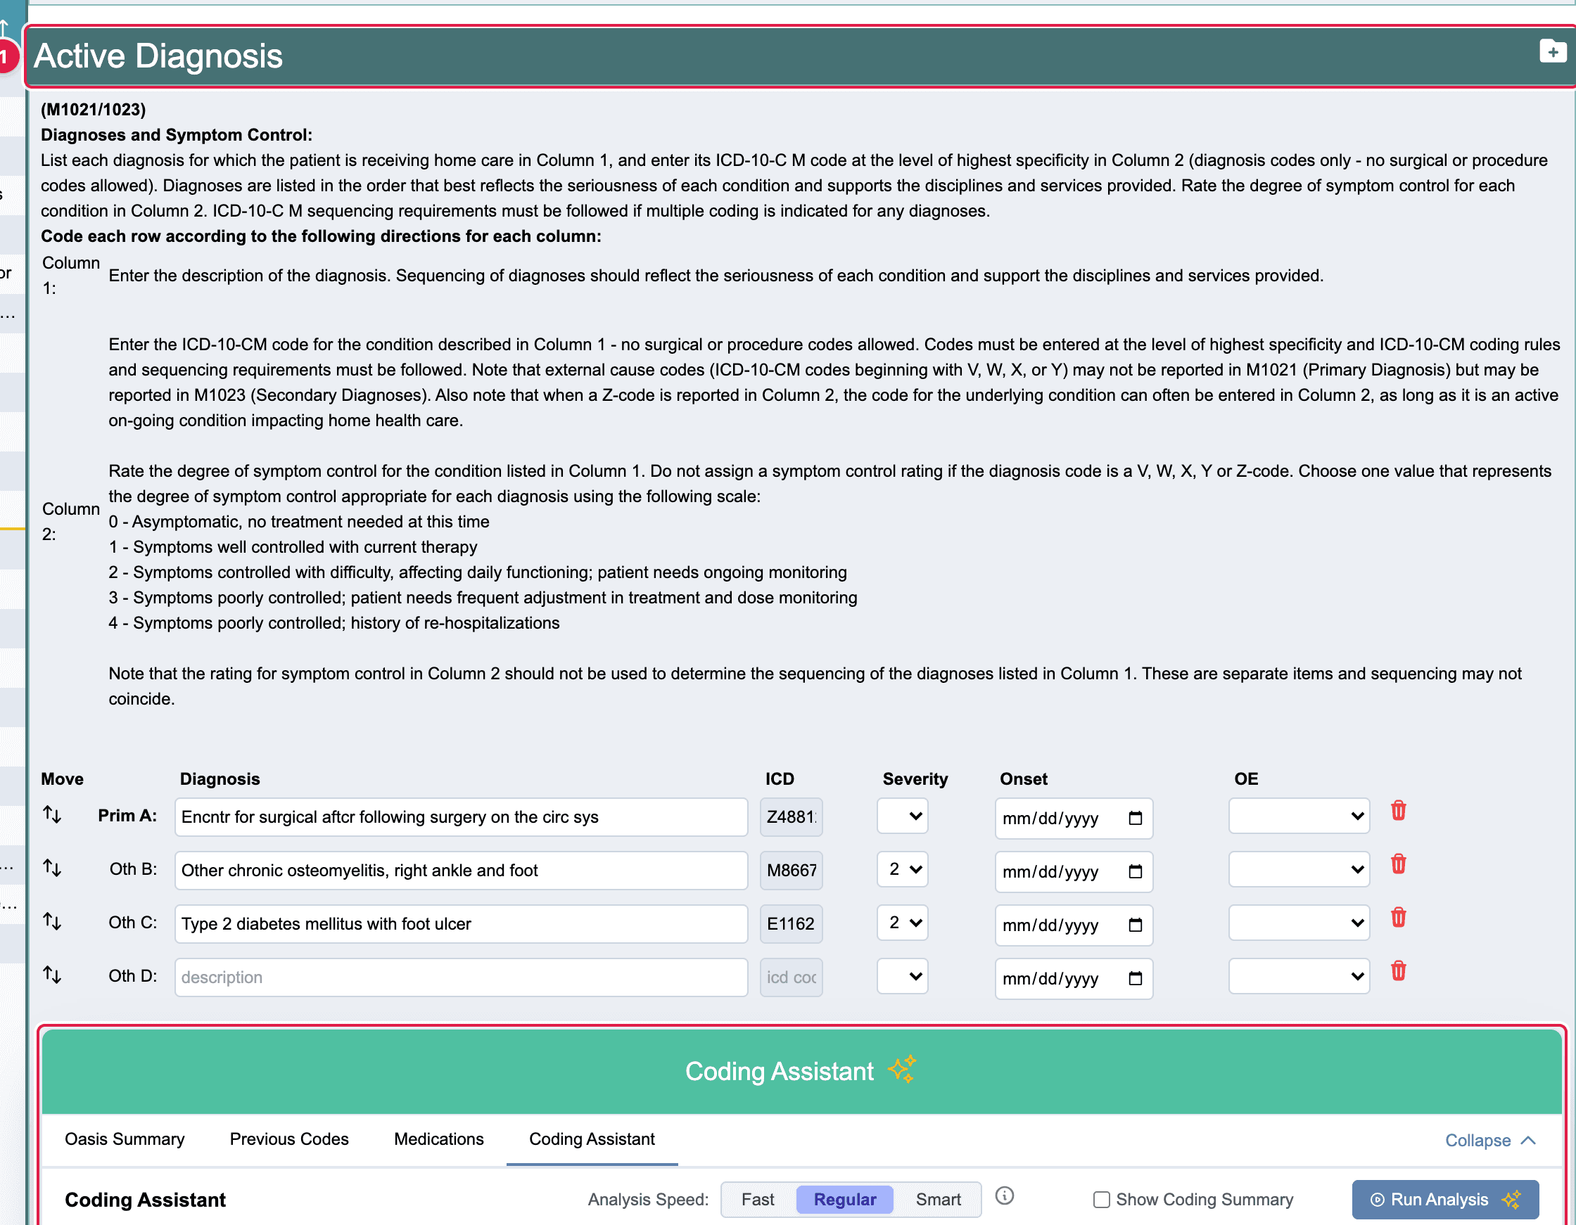Click the add-folder icon in Active Diagnosis header
1576x1225 pixels.
pyautogui.click(x=1552, y=51)
